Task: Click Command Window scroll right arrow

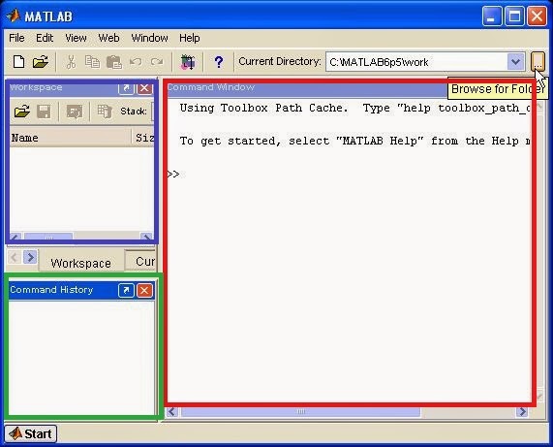Action: click(522, 412)
